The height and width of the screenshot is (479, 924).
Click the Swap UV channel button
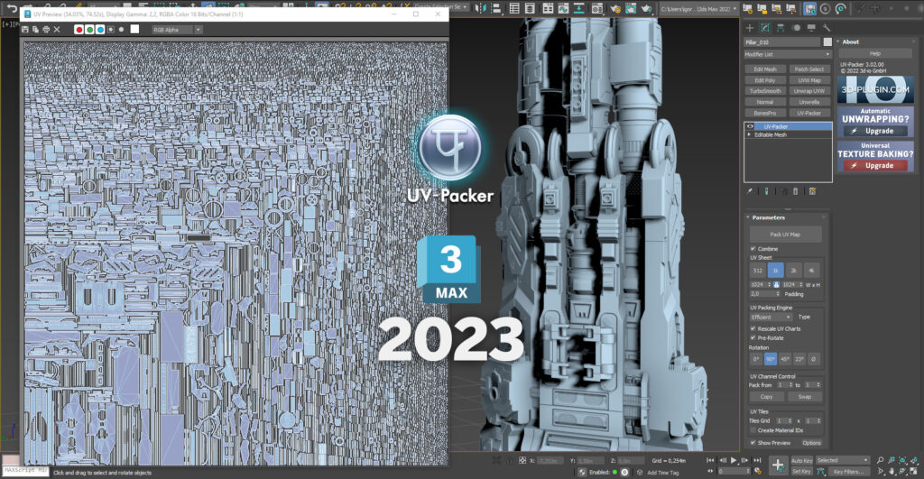pos(805,397)
